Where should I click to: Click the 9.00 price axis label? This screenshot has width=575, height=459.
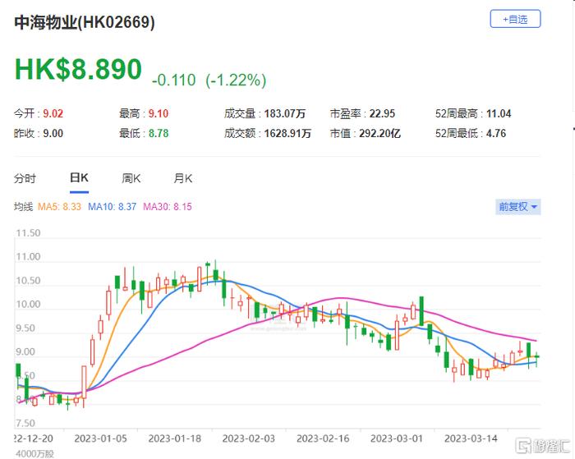point(25,352)
